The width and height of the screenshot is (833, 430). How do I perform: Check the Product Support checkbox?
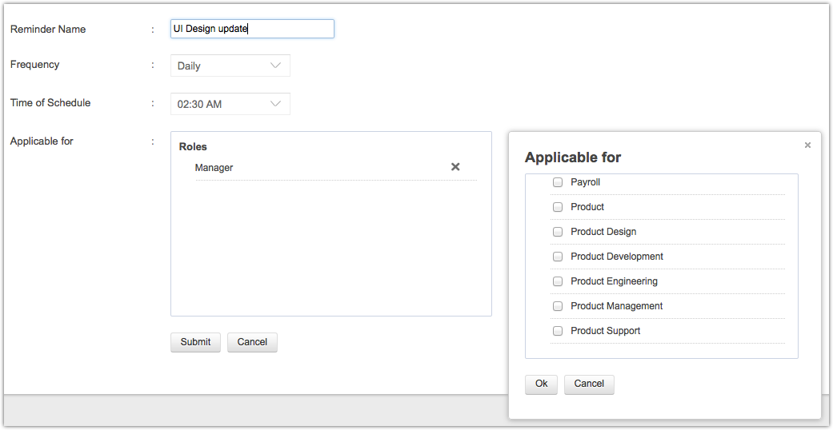[x=558, y=331]
